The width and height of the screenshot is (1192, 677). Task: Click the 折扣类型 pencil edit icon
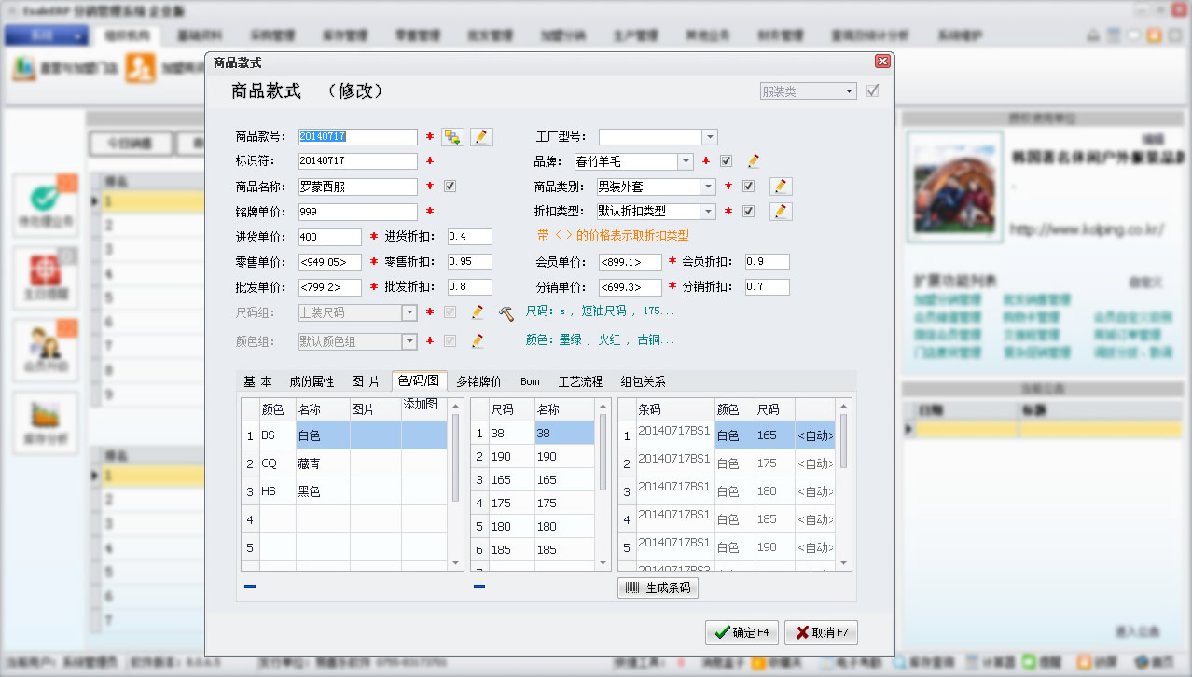point(781,212)
